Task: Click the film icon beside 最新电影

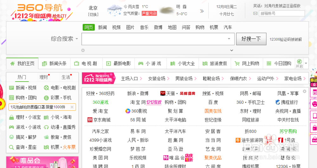Action: click(108, 64)
